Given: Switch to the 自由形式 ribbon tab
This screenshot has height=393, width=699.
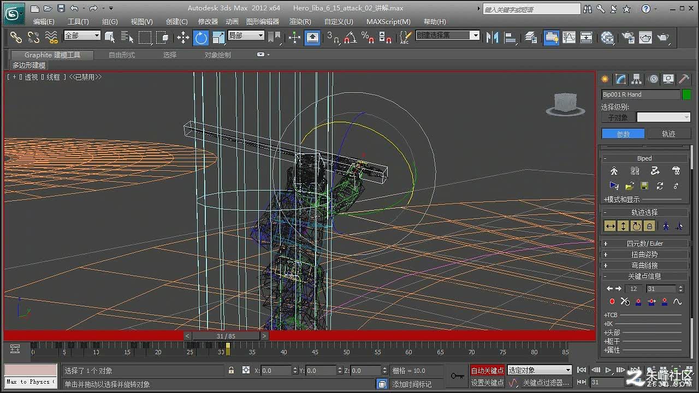Looking at the screenshot, I should click(x=122, y=55).
